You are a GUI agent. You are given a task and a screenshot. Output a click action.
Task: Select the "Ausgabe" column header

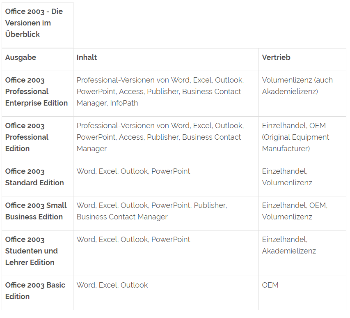21,58
